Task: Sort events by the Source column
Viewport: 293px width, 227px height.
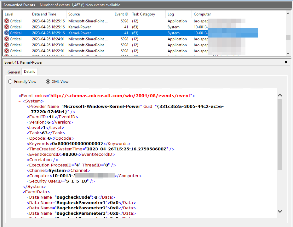Action: pos(74,14)
